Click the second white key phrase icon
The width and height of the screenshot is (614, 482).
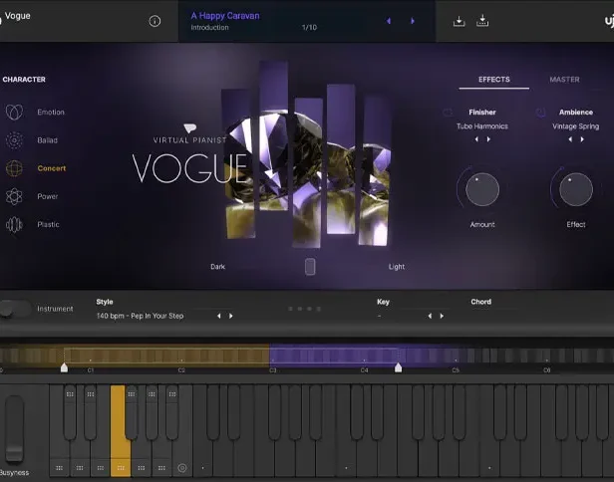coord(80,468)
